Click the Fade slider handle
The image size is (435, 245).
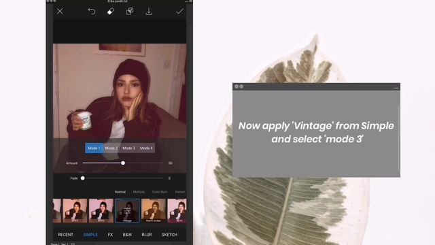pos(83,178)
